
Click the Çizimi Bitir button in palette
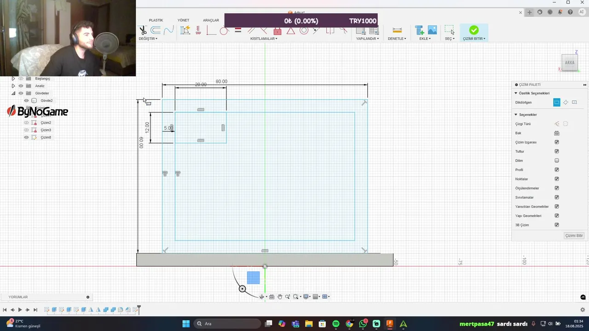(x=574, y=236)
